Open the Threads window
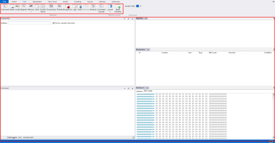Screen dimensions: 275x143 point(59,8)
